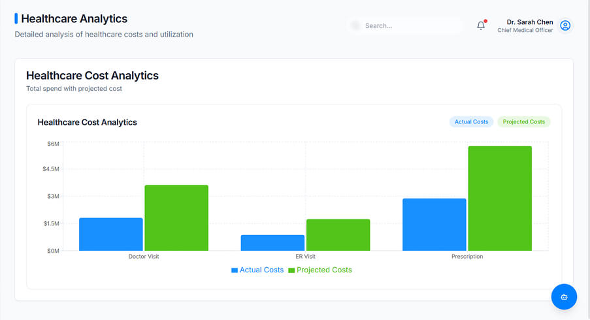The image size is (590, 320).
Task: Toggle Actual Costs series in bottom legend
Action: 261,270
